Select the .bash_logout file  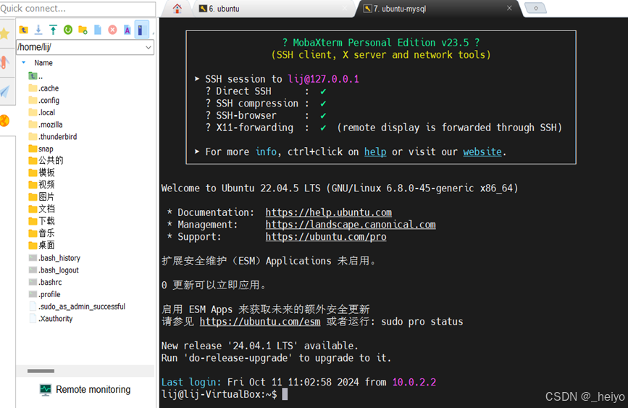point(54,270)
